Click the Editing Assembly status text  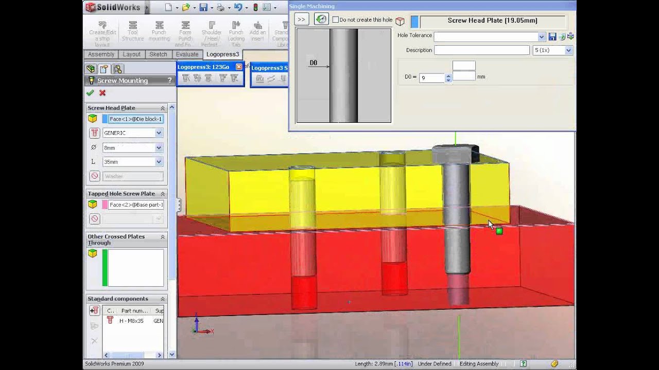pyautogui.click(x=479, y=364)
